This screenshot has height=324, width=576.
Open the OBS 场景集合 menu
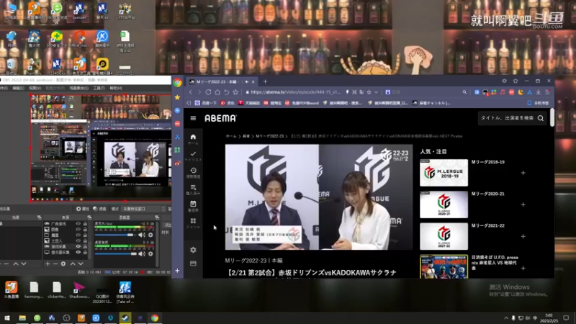(x=79, y=88)
